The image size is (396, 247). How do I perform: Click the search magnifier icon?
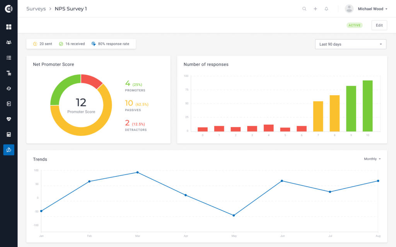point(304,9)
